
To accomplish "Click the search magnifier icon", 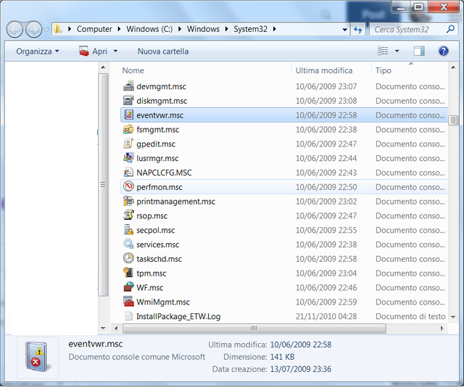I will 450,29.
